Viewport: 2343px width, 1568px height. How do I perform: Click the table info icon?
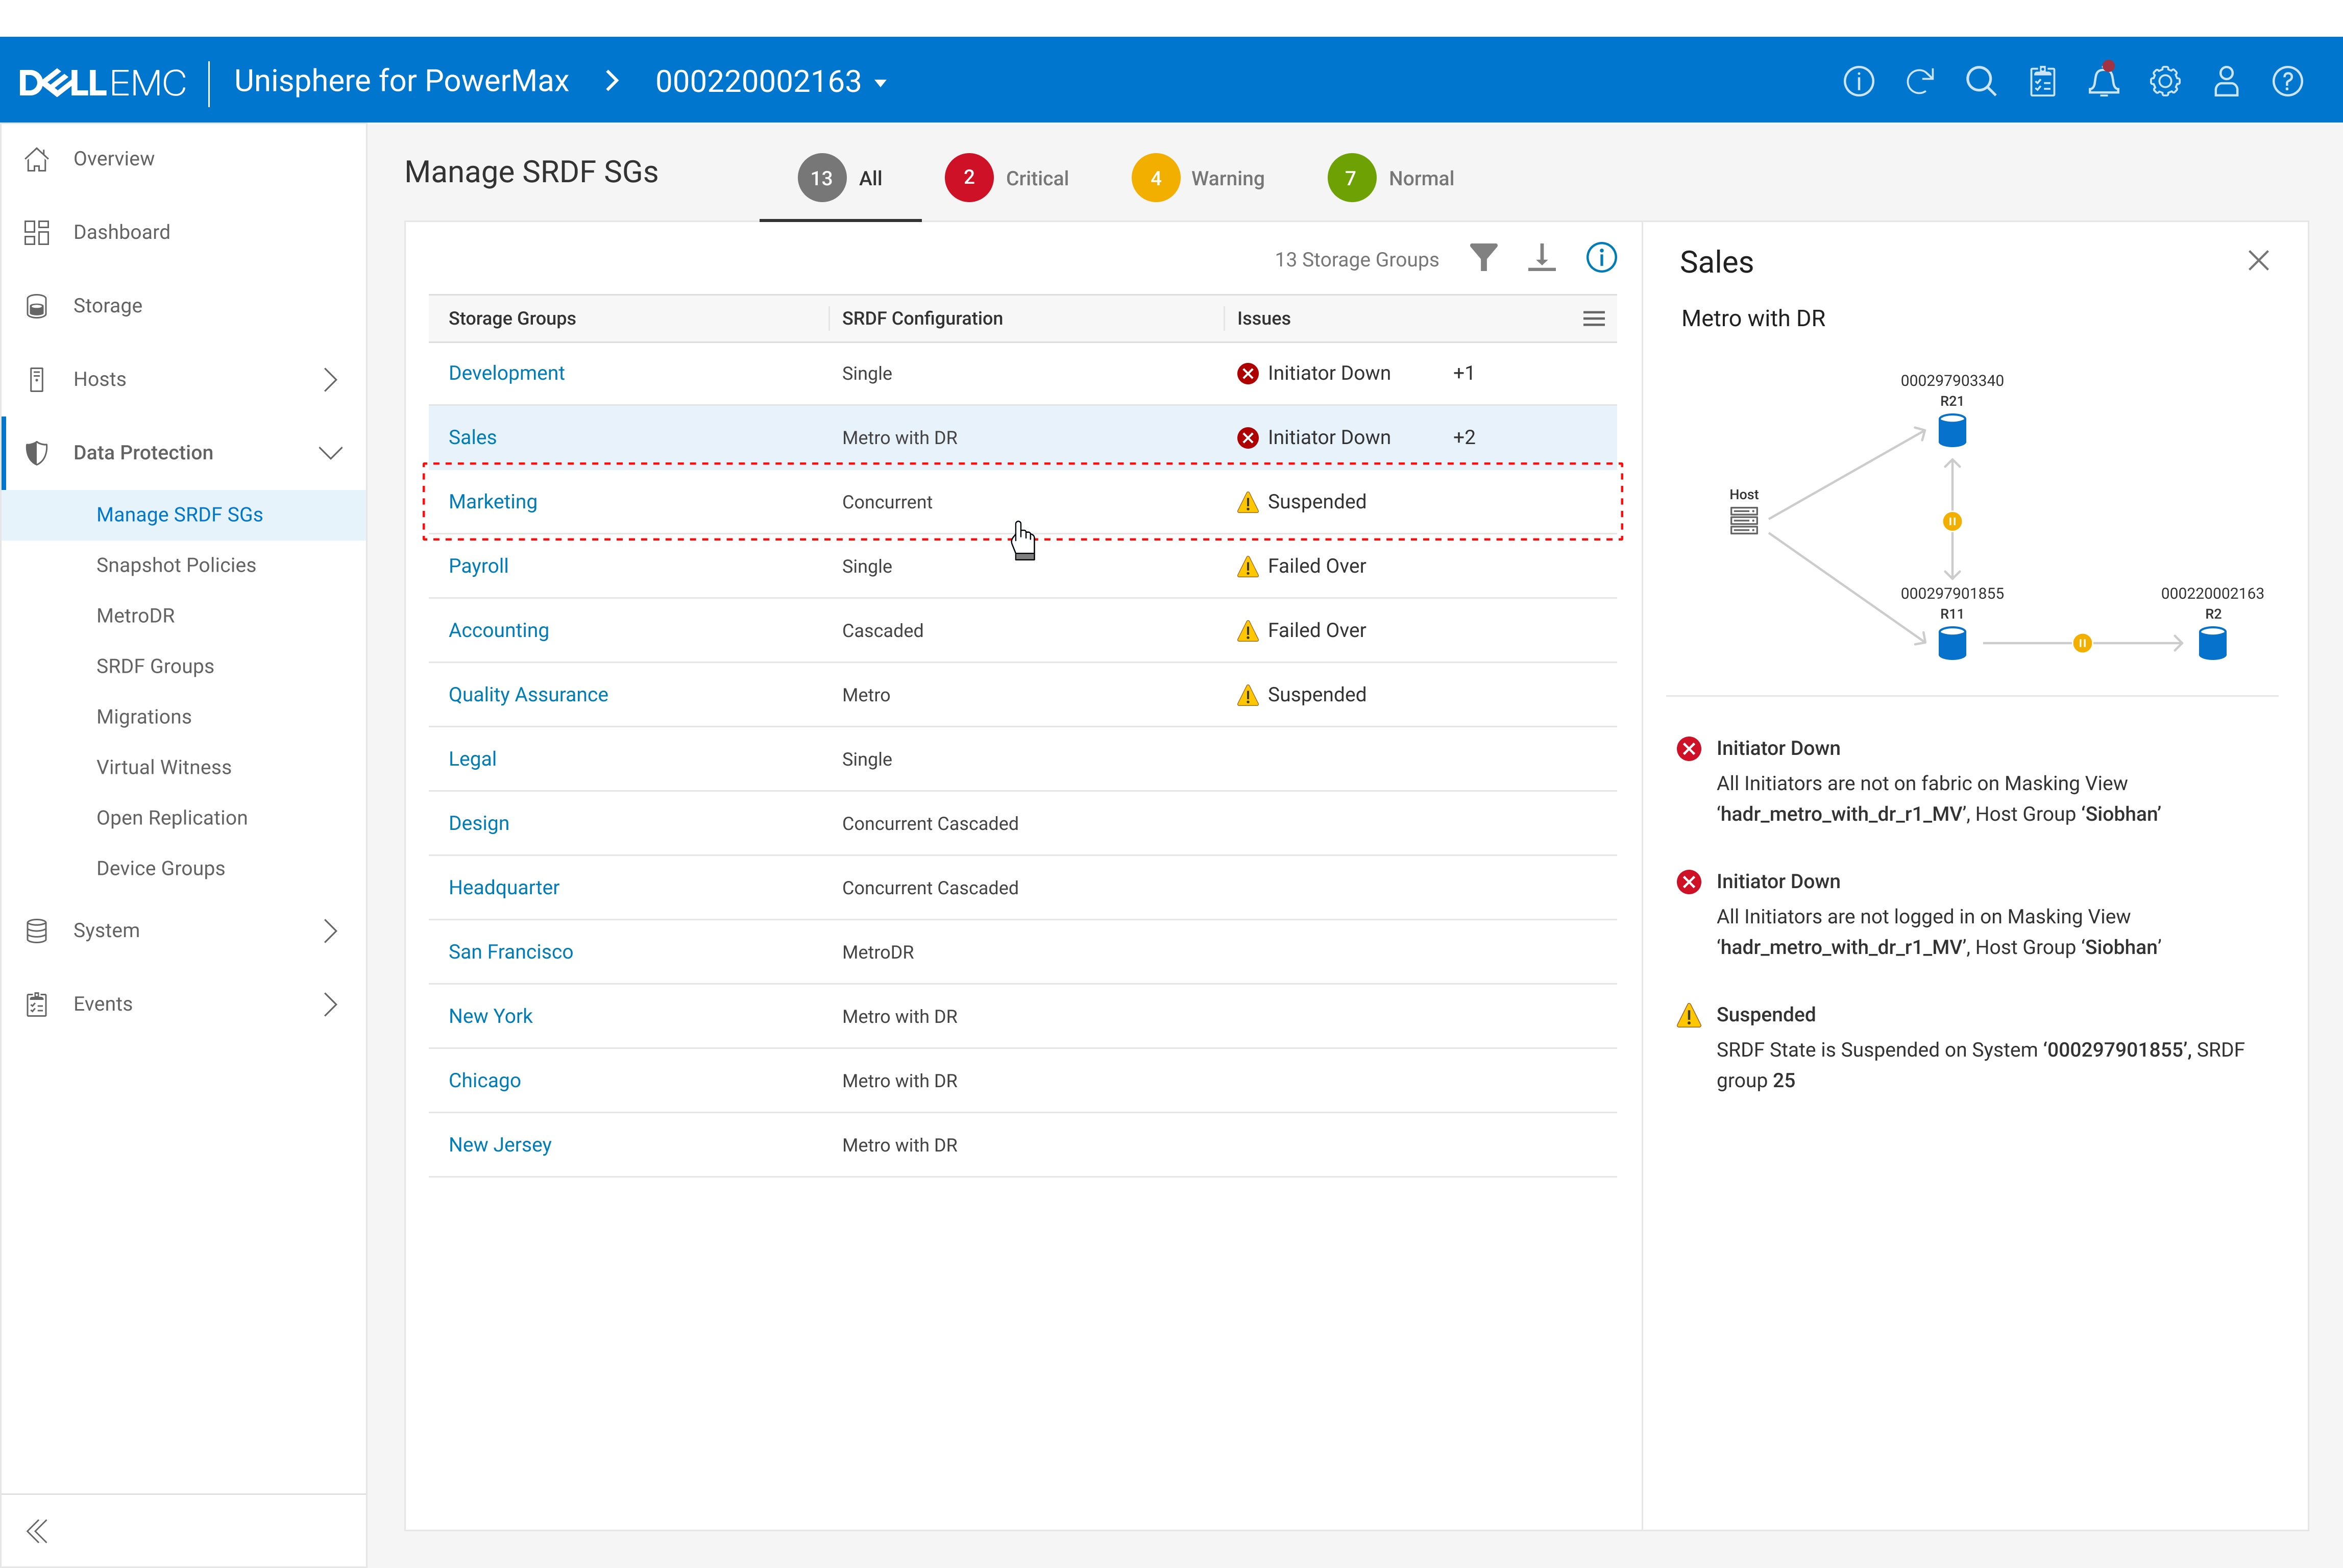(x=1601, y=258)
